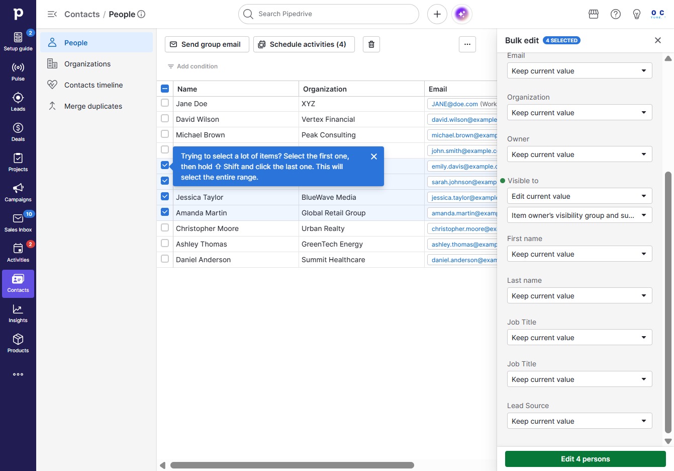Viewport: 674px width, 471px height.
Task: Check the Christopher Moore row checkbox
Action: [165, 228]
